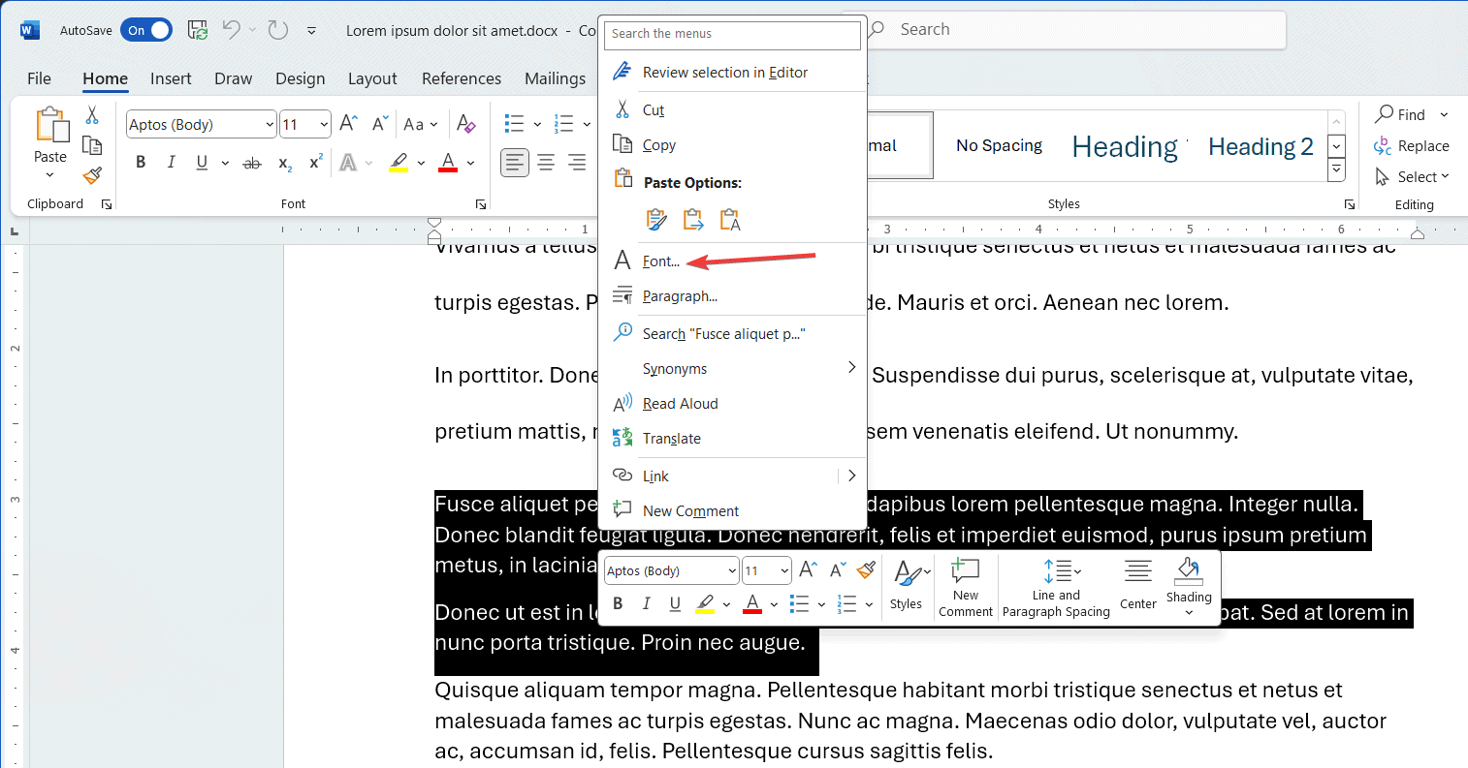The width and height of the screenshot is (1468, 768).
Task: Open the Insert ribbon tab
Action: coord(171,78)
